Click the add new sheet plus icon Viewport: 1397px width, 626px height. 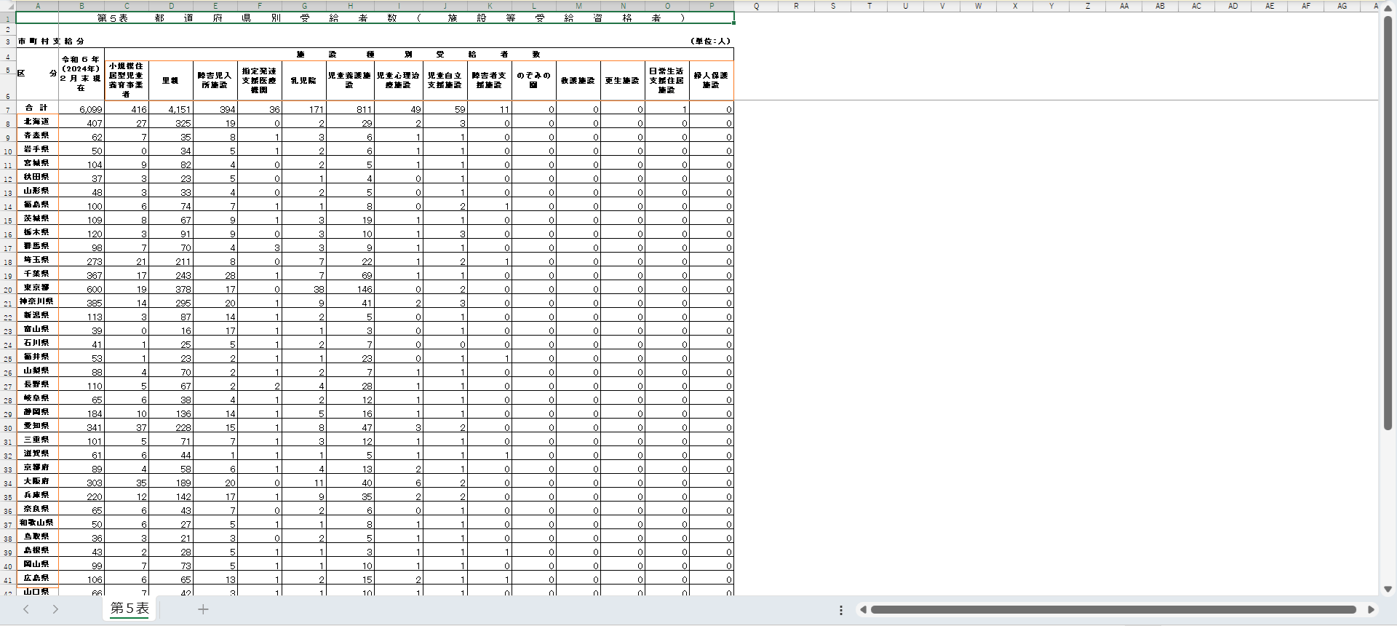click(203, 609)
